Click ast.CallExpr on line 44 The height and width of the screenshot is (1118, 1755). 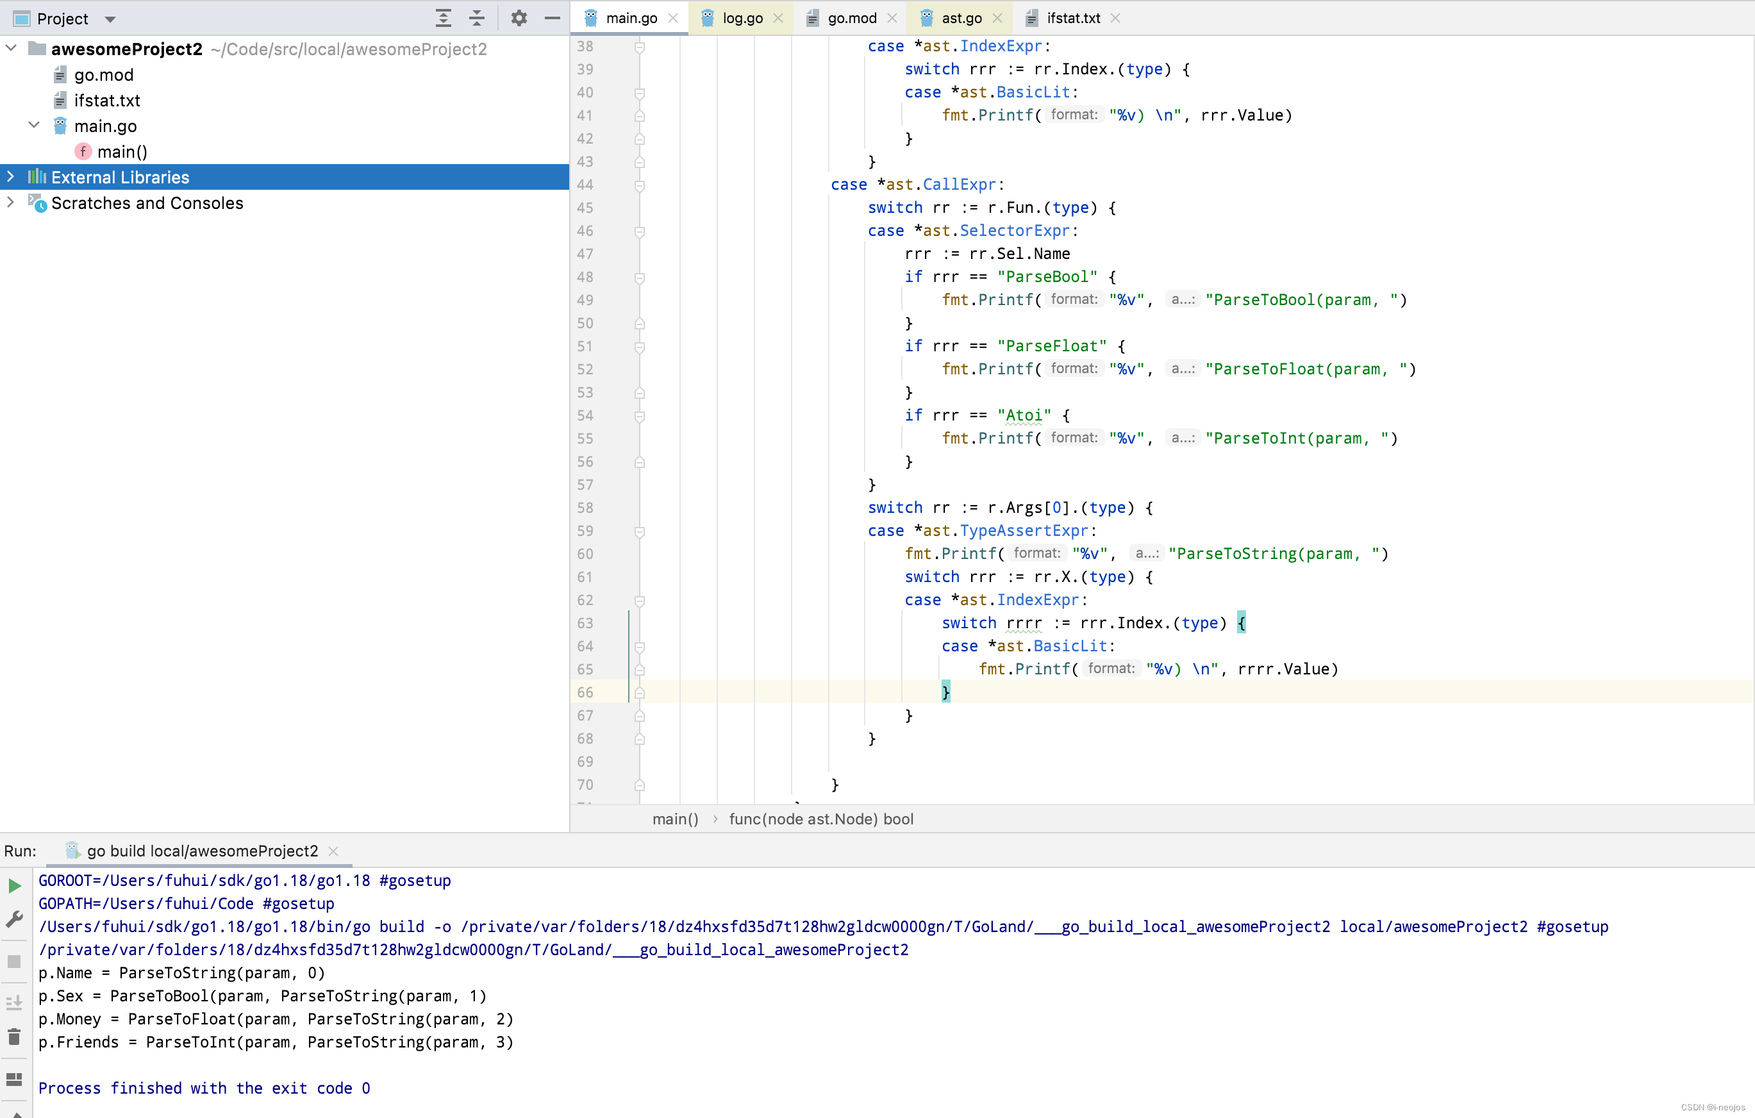coord(941,185)
